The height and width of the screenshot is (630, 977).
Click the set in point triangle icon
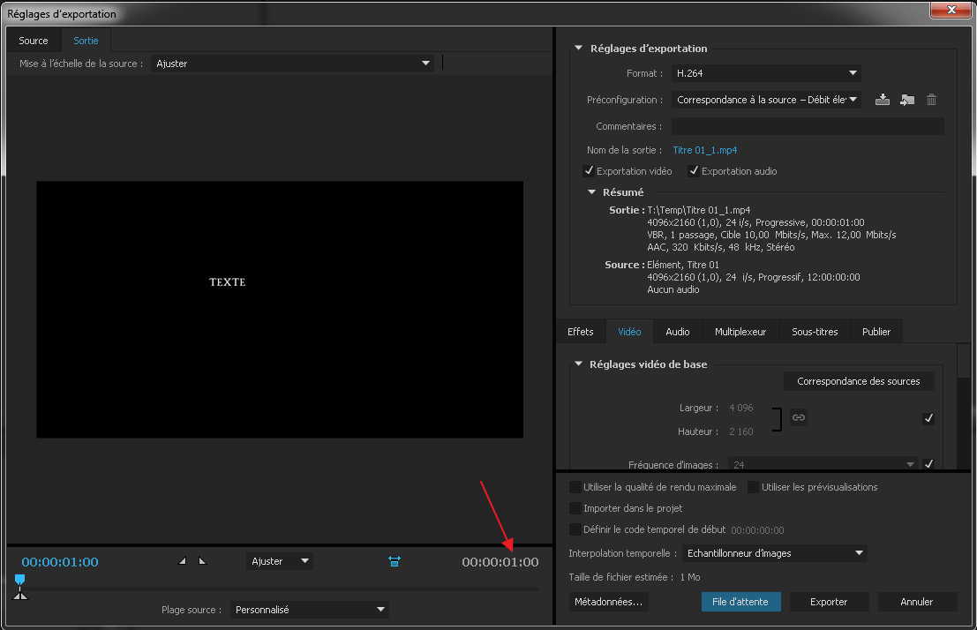(x=184, y=561)
